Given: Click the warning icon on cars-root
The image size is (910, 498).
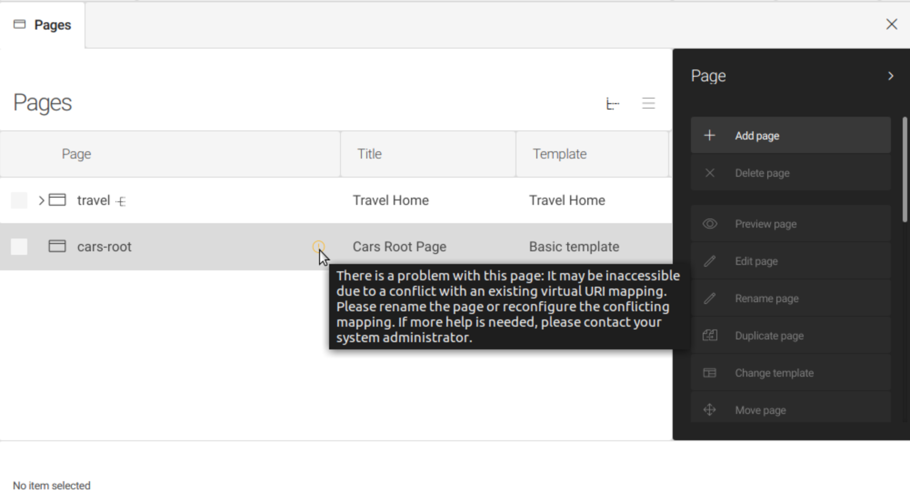Looking at the screenshot, I should (318, 245).
